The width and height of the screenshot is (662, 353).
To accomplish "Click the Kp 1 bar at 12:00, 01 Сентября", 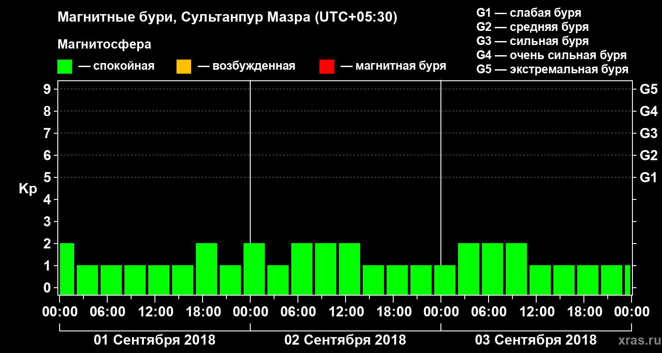I will [159, 280].
